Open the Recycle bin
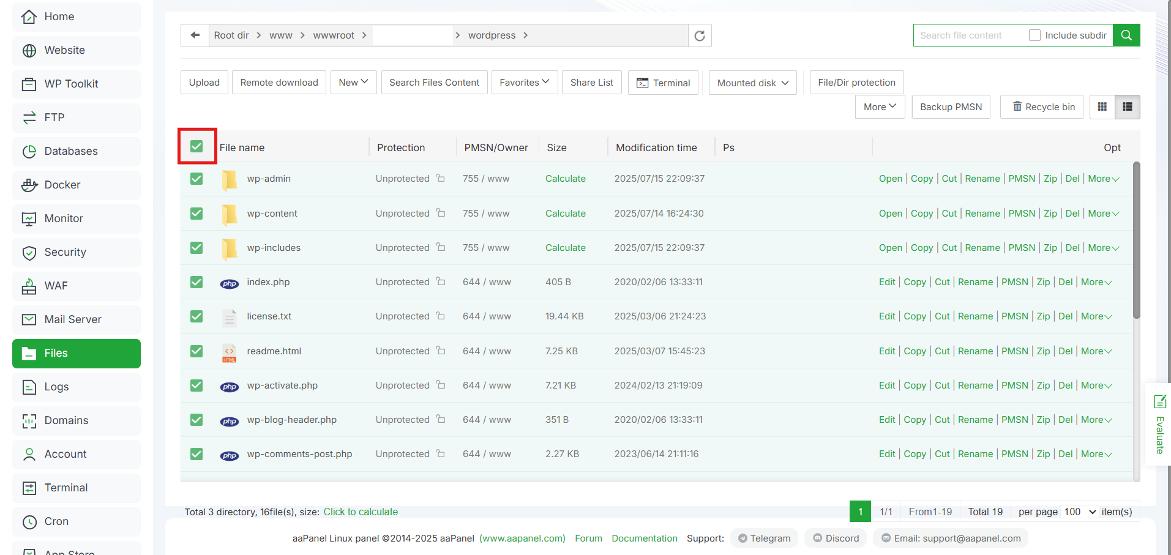 coord(1042,107)
